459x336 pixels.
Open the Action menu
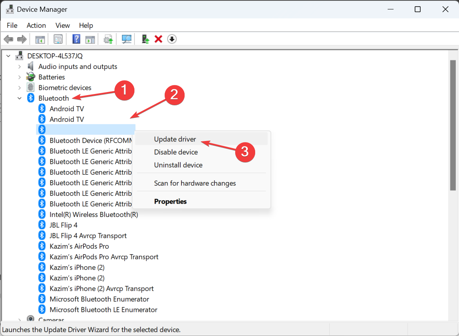tap(36, 25)
